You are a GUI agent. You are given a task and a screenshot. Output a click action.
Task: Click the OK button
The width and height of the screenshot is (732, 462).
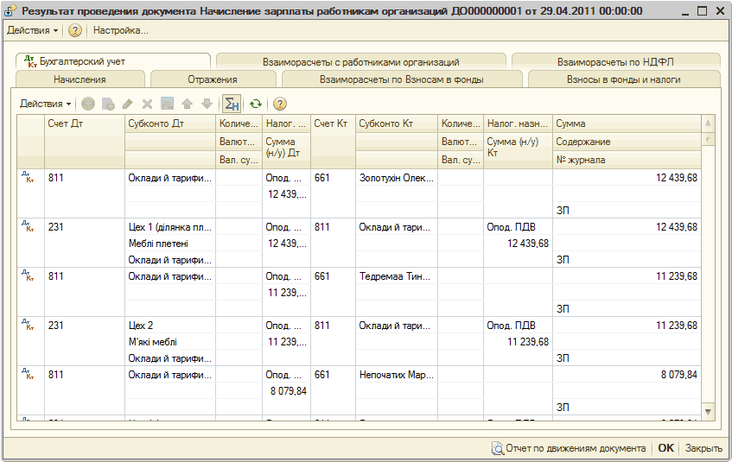[665, 448]
